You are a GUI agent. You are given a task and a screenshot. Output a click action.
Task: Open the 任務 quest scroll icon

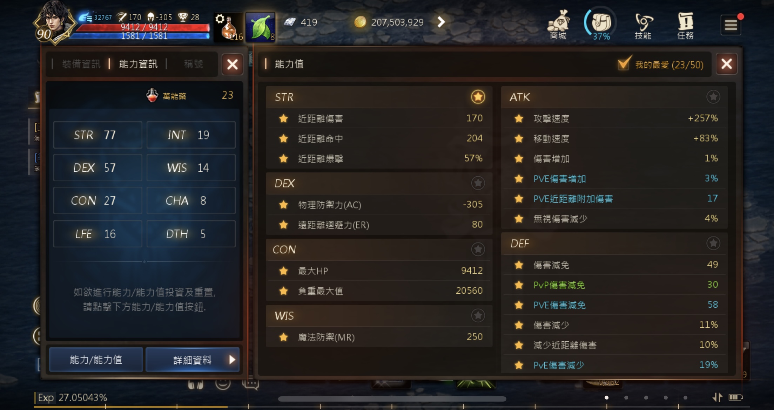point(685,25)
